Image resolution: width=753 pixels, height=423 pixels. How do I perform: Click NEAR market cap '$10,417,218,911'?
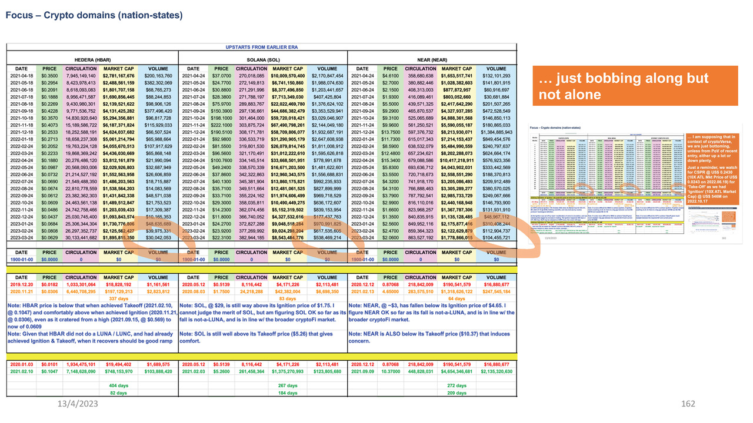(457, 160)
